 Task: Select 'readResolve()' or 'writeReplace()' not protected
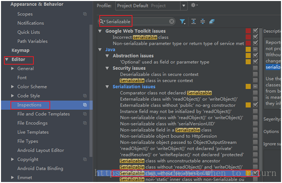pos(182,155)
